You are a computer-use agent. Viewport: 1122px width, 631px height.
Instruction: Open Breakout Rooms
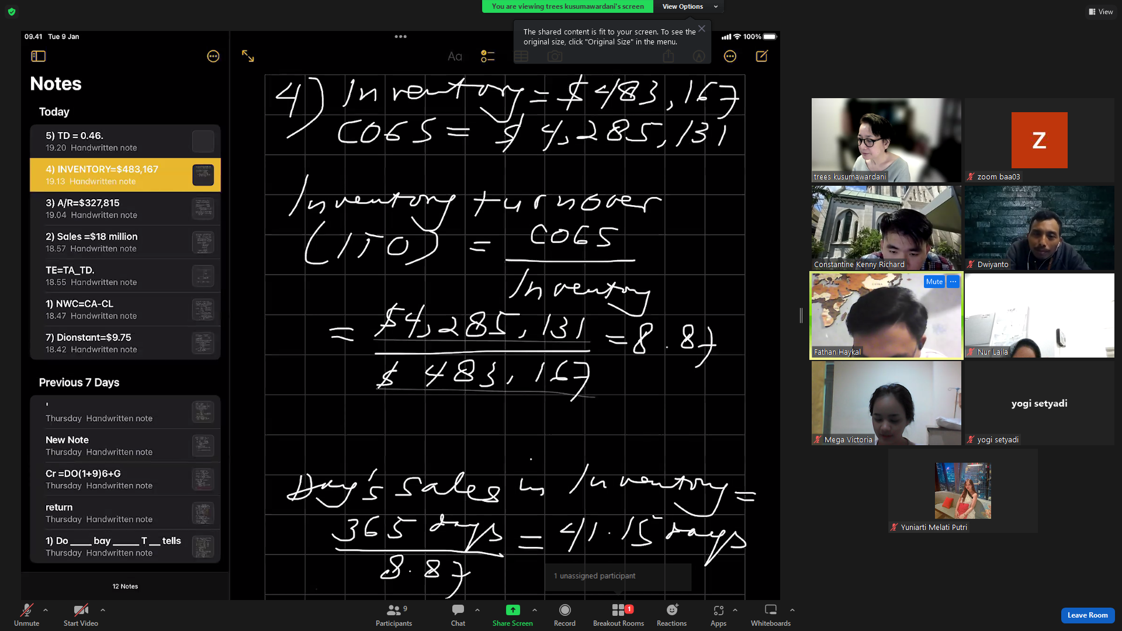pyautogui.click(x=618, y=615)
